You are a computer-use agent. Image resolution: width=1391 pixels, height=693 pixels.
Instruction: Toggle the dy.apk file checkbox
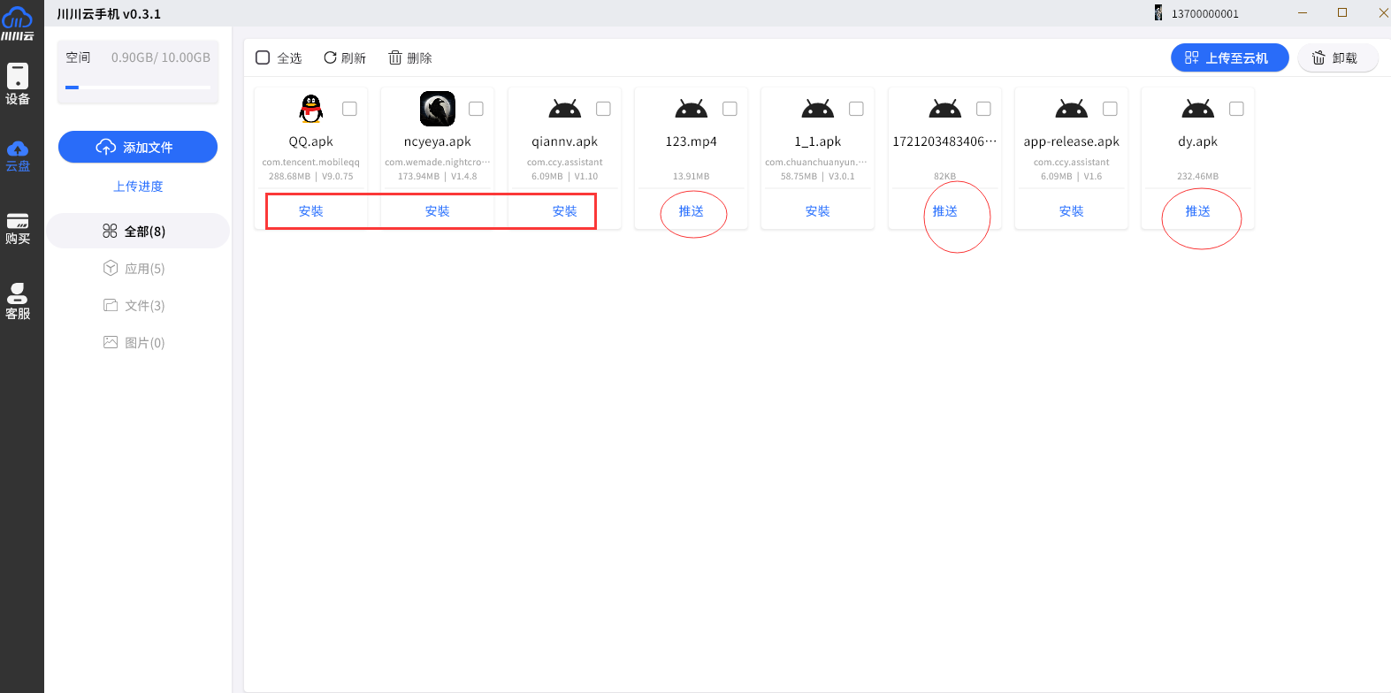point(1236,109)
